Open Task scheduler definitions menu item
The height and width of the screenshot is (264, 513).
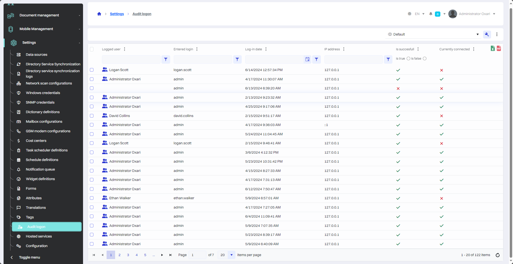point(47,150)
